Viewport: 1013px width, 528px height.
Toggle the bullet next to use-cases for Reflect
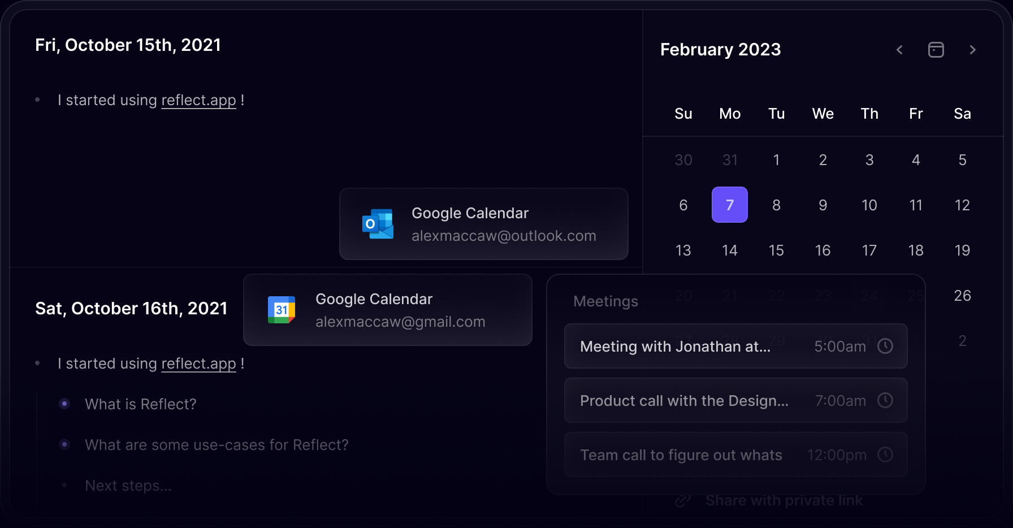(x=64, y=444)
